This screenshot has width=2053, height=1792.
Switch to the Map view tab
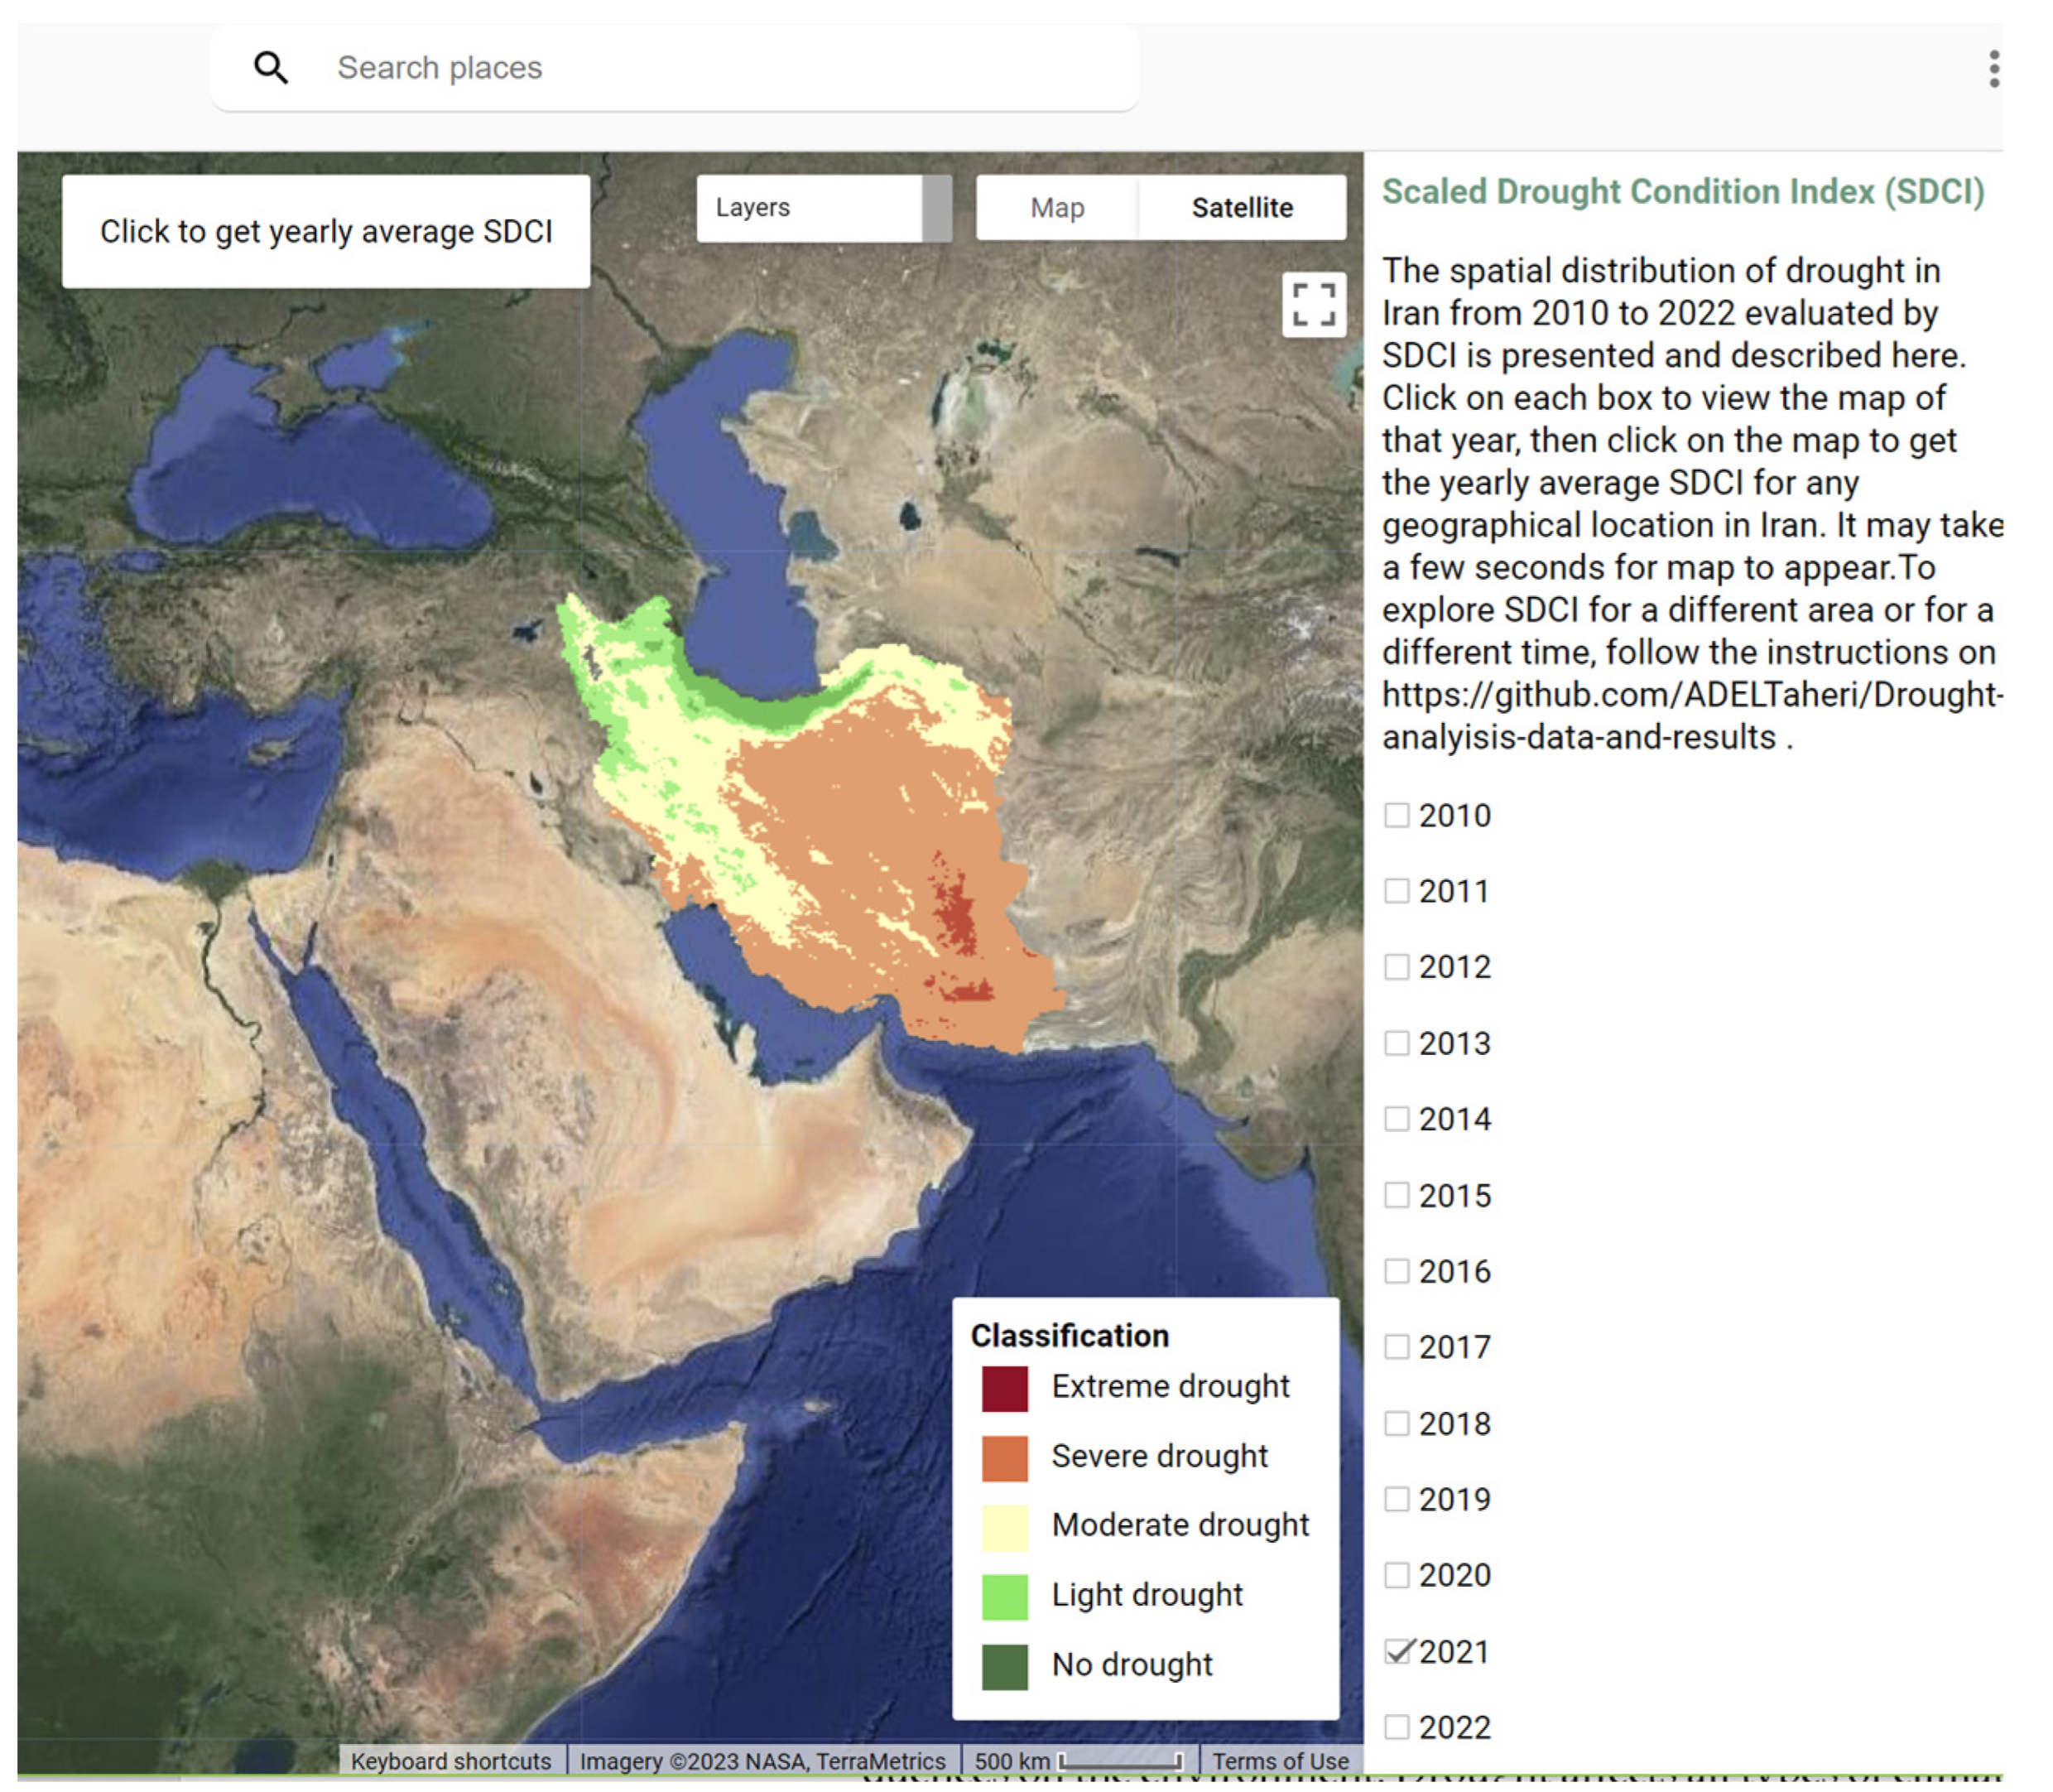tap(1056, 208)
